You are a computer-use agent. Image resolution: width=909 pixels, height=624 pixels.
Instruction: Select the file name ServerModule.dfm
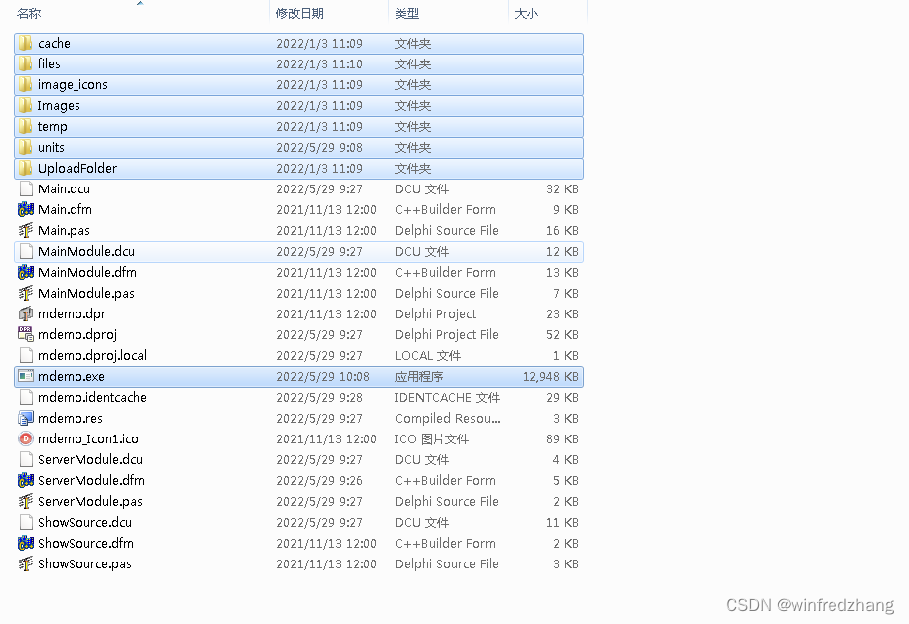[x=91, y=480]
